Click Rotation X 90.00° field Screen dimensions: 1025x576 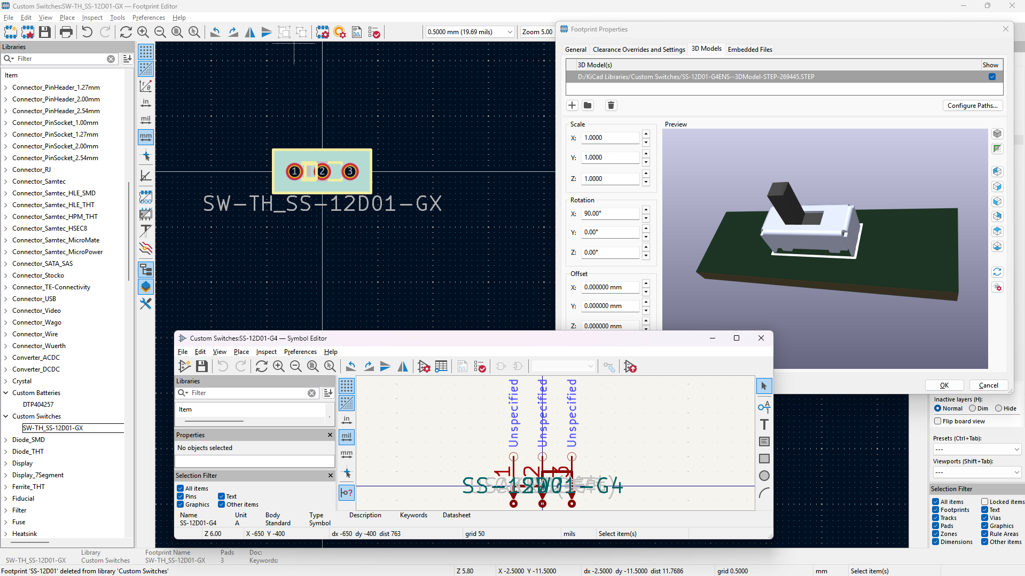pos(611,214)
